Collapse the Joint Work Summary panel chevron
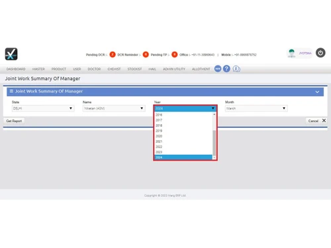 317,92
